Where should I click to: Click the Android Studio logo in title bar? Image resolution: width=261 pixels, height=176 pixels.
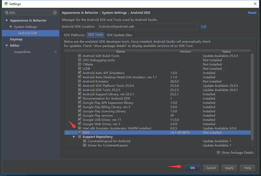pyautogui.click(x=6, y=4)
